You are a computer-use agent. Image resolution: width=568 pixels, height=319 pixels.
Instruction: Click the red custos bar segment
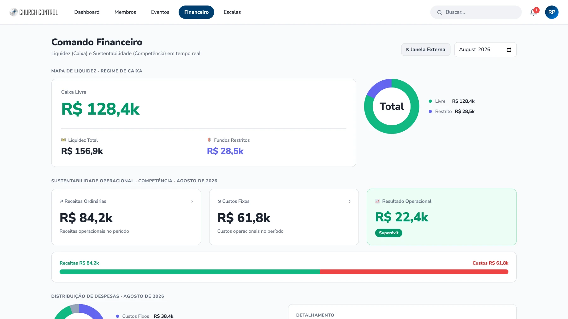point(414,272)
